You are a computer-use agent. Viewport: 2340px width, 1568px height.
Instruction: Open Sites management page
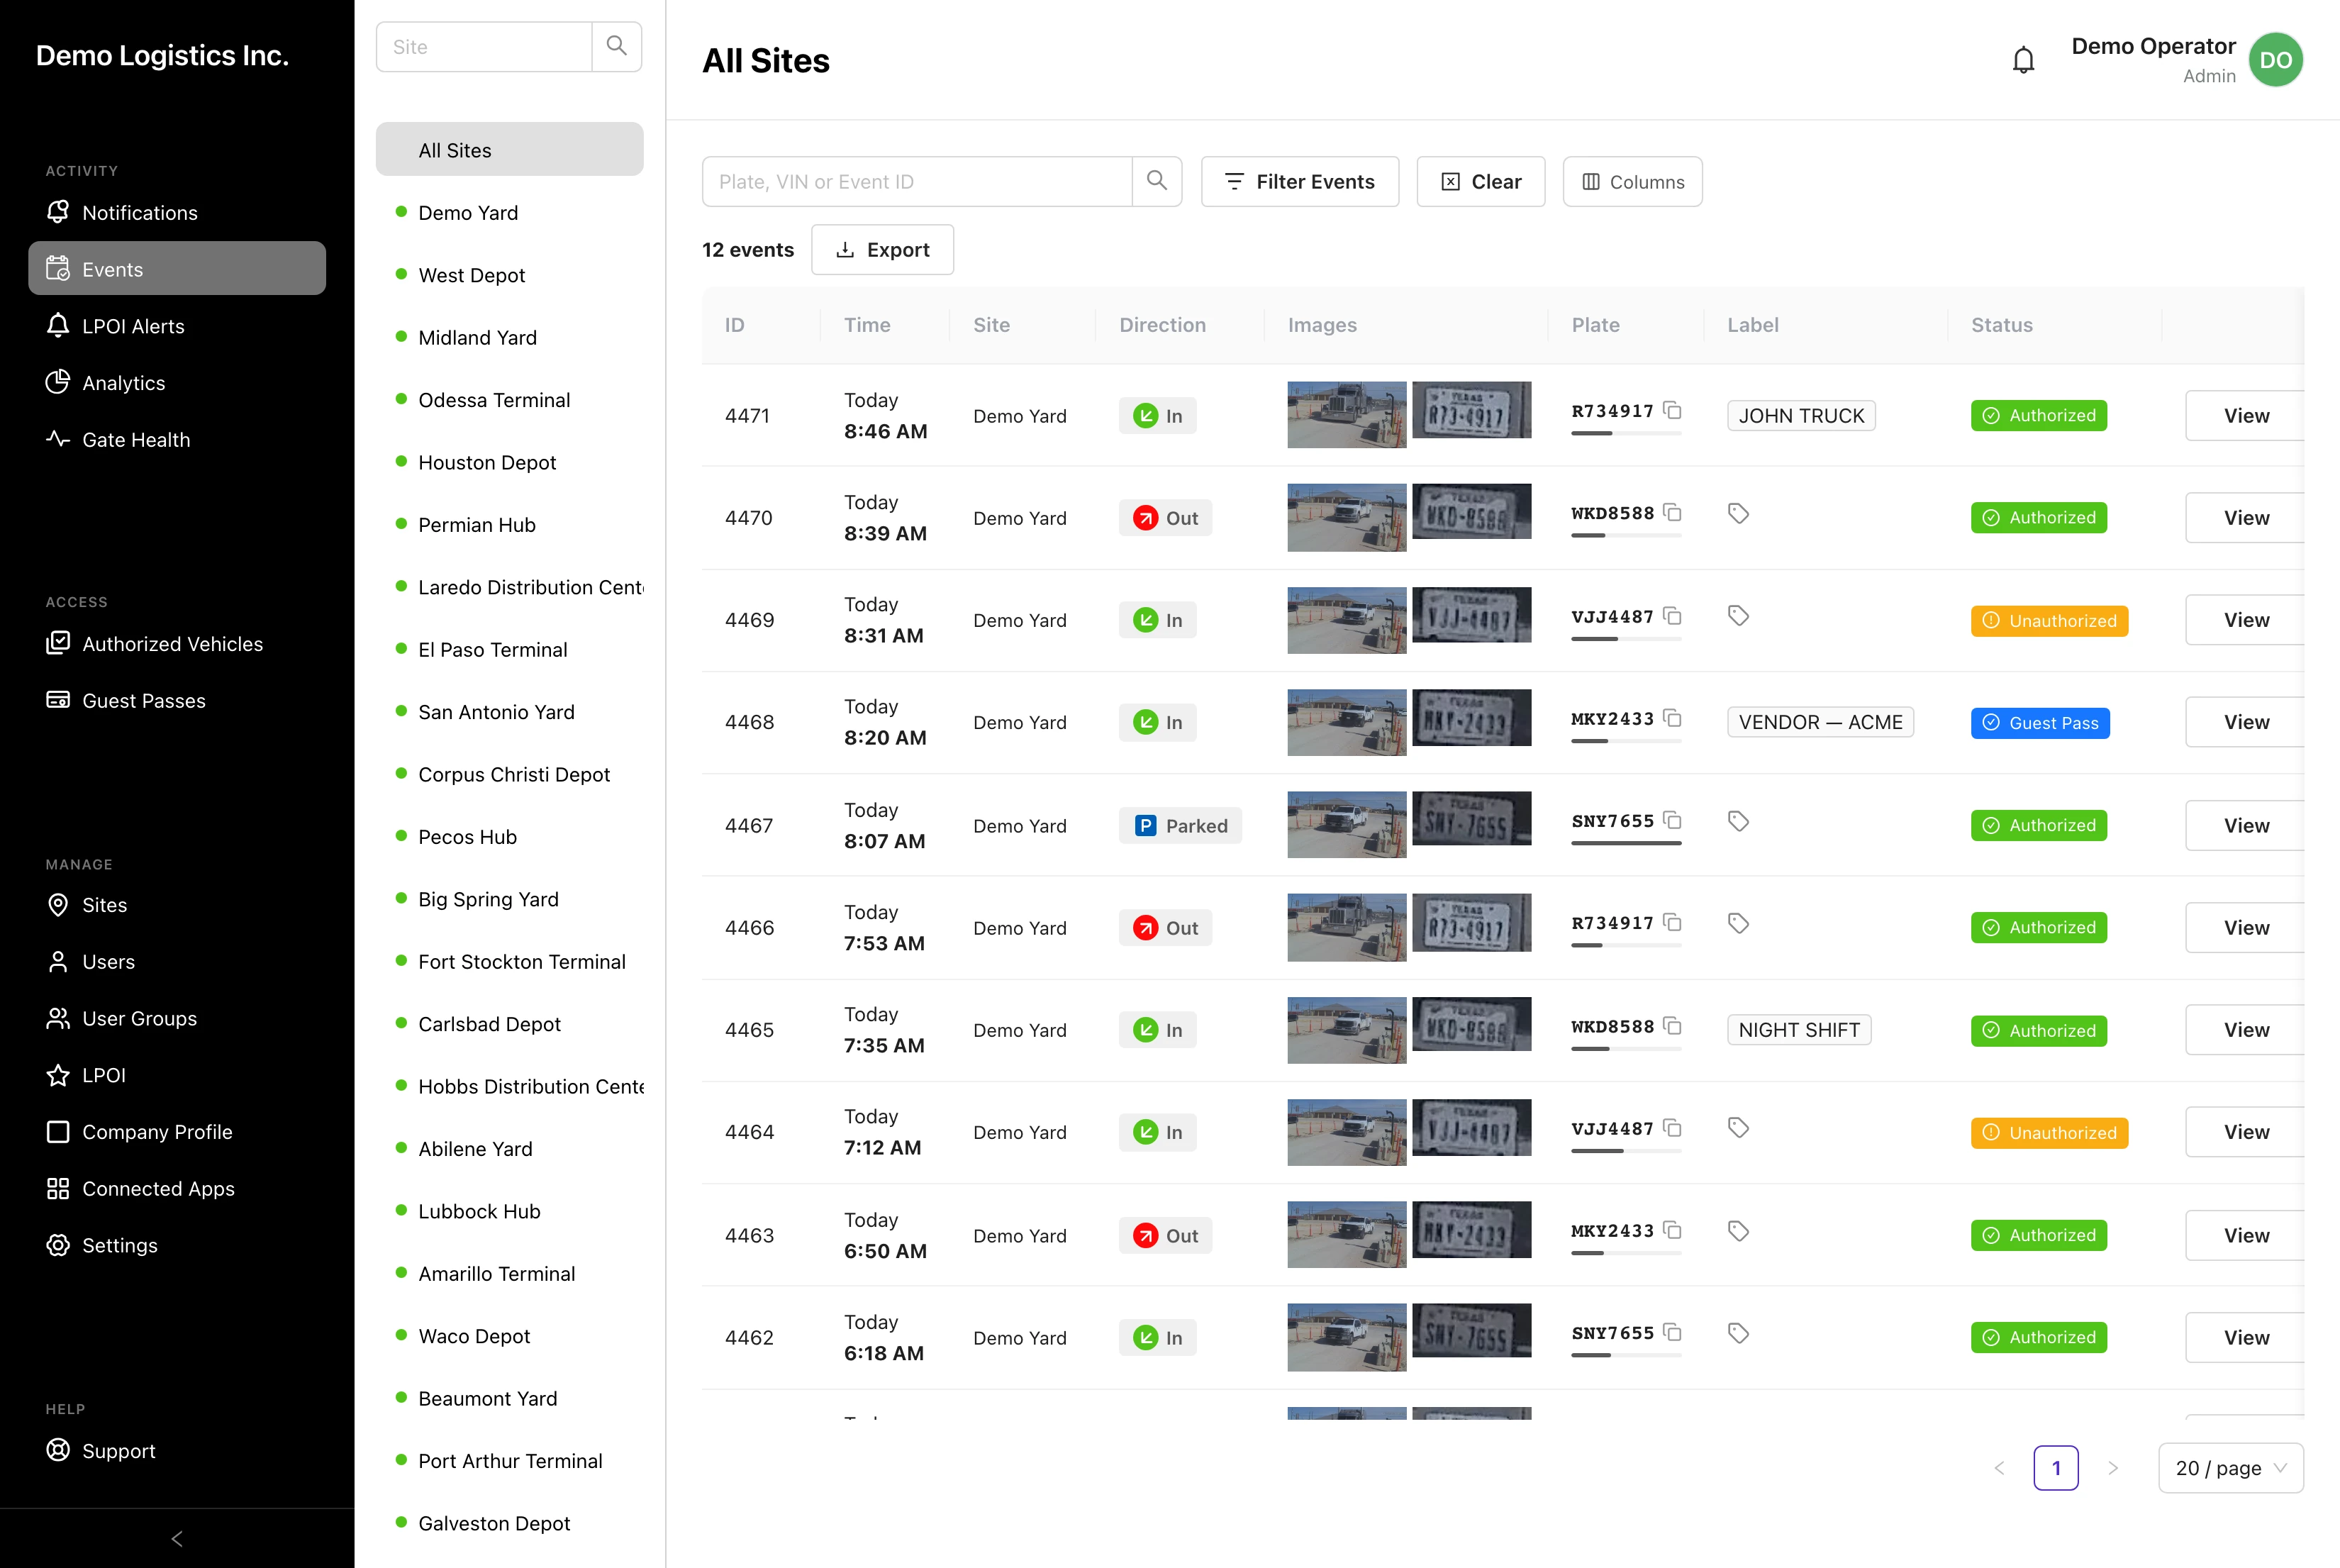(x=177, y=904)
